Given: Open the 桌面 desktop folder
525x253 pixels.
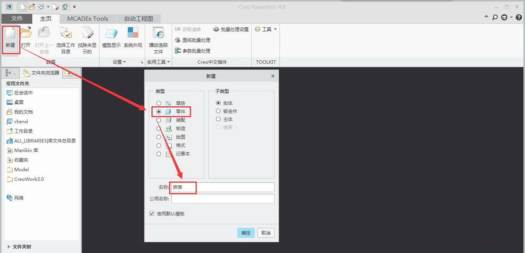Looking at the screenshot, I should tap(15, 102).
